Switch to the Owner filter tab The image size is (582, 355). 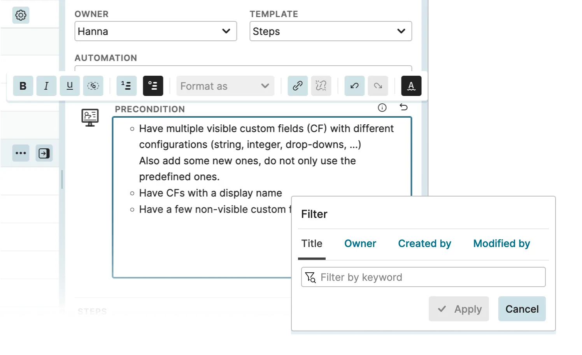[x=360, y=244]
